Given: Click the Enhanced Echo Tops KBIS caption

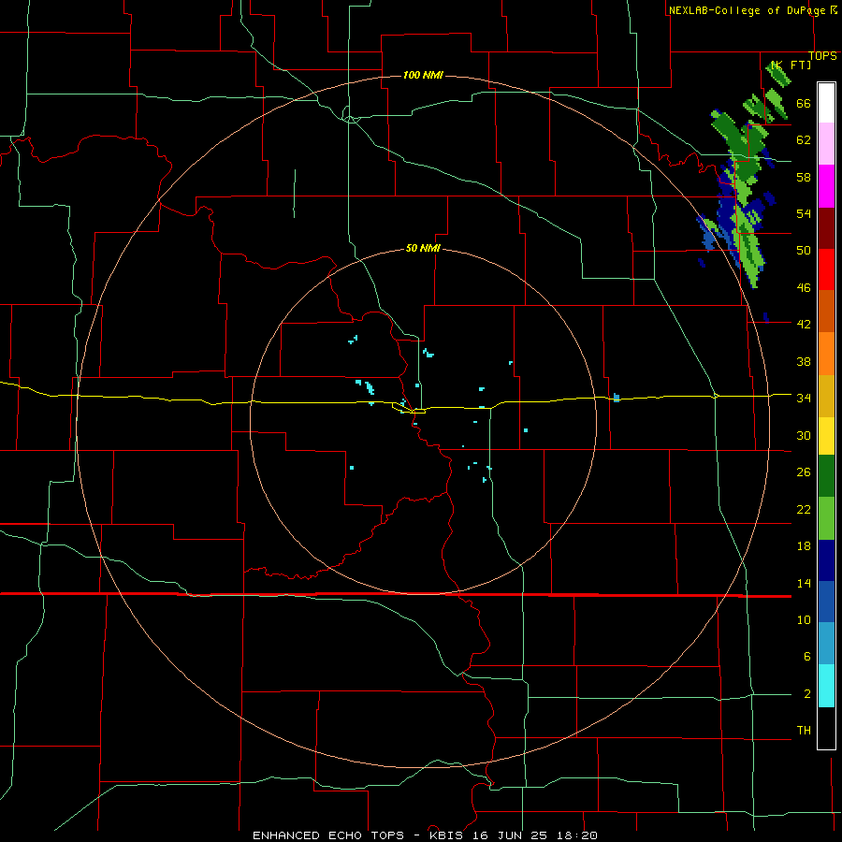Looking at the screenshot, I should pos(425,835).
